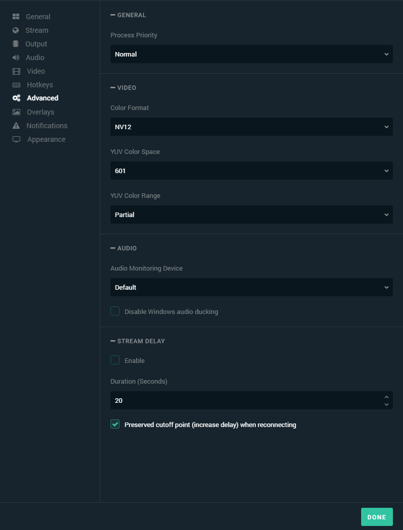Switch to Stream settings
This screenshot has width=403, height=530.
[37, 30]
